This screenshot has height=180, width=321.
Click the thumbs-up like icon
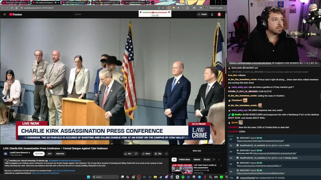[126, 154]
